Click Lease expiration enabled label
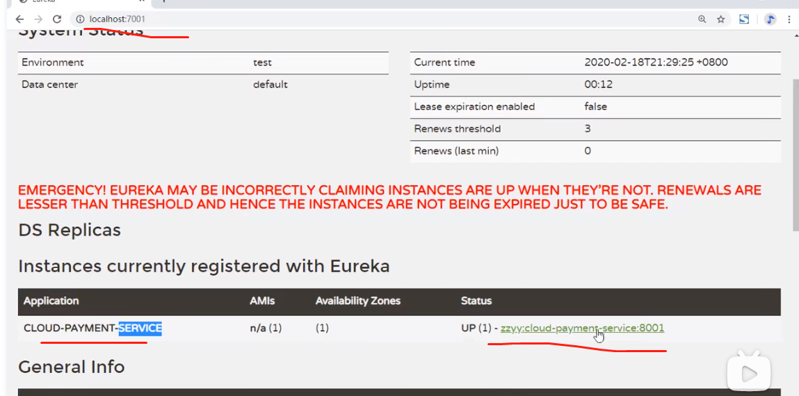 (x=474, y=106)
